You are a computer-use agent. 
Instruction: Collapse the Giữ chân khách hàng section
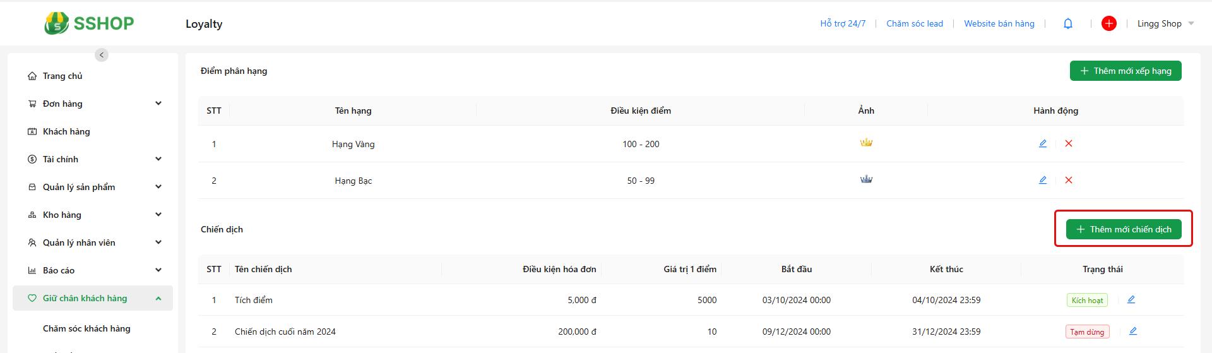coord(158,298)
